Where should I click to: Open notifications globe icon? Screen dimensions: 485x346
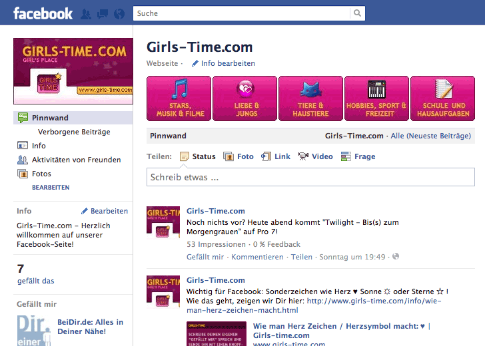point(119,13)
